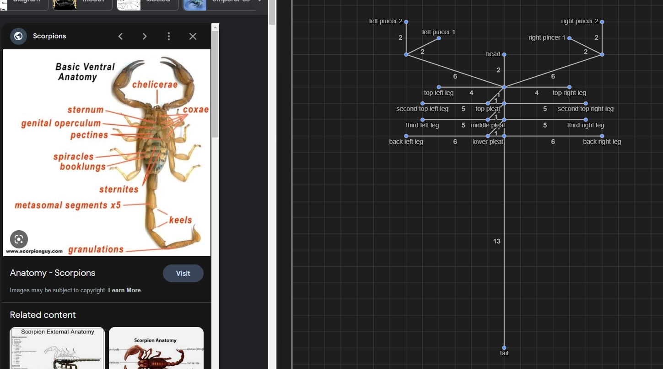Select the top right leg node
Screen dimensions: 663x369
[570, 87]
